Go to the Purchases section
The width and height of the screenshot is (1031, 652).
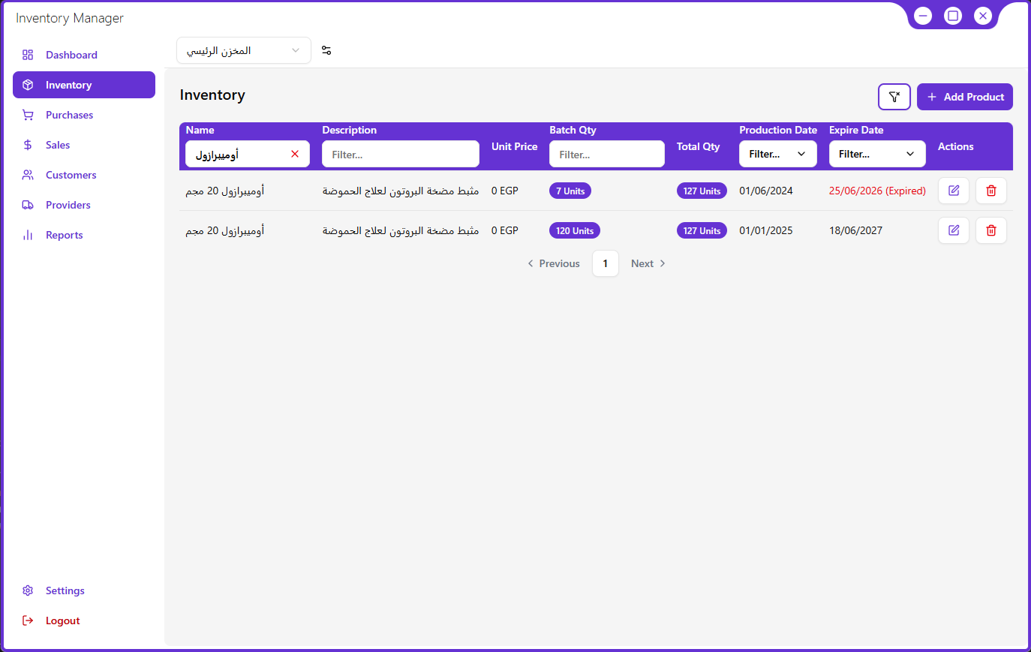84,115
